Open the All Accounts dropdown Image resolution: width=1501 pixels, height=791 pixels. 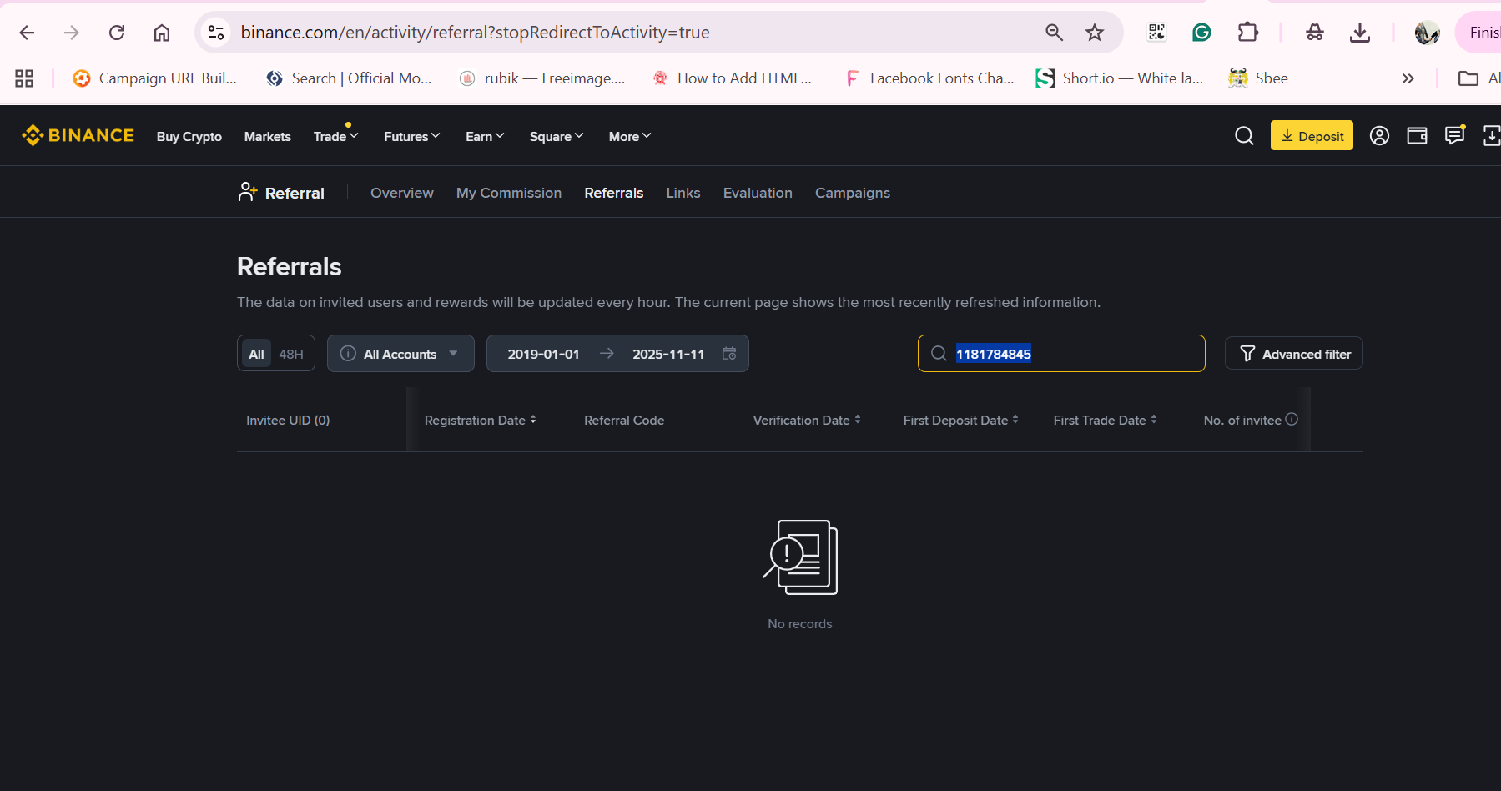pyautogui.click(x=400, y=354)
